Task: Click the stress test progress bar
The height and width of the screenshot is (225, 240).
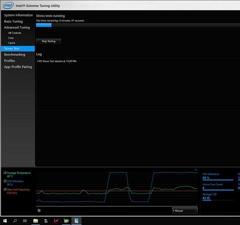Action: tap(138, 25)
